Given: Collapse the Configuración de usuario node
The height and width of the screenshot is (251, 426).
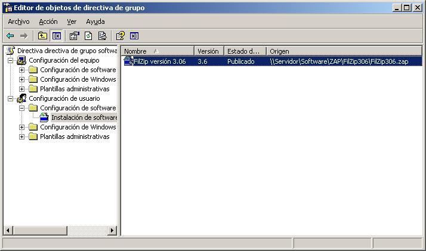Looking at the screenshot, I should (x=11, y=98).
